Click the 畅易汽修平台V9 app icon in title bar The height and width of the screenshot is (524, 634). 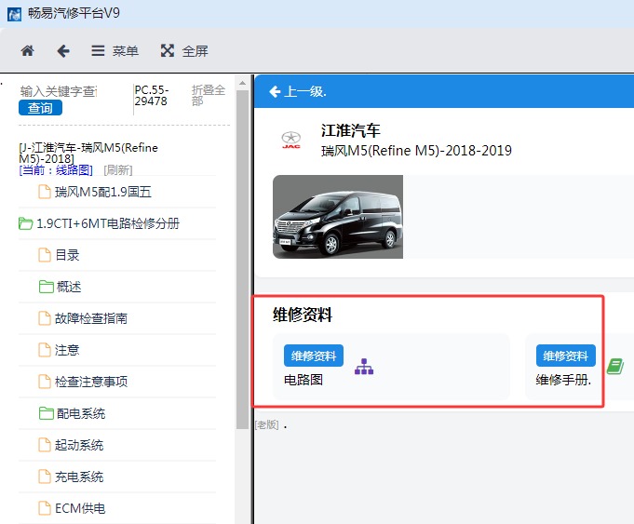(14, 14)
